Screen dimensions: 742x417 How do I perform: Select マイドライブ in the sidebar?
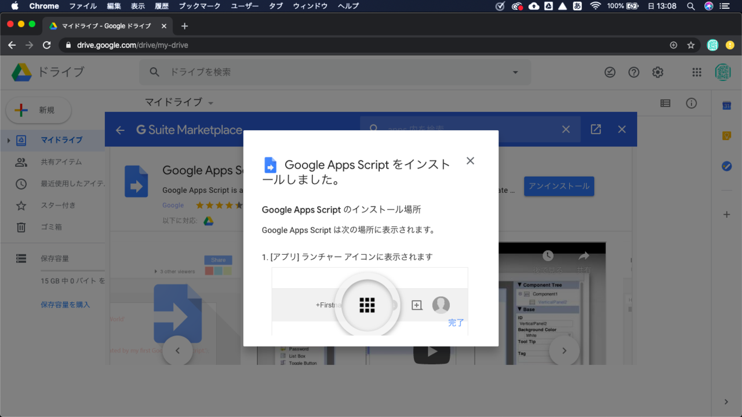coord(61,140)
